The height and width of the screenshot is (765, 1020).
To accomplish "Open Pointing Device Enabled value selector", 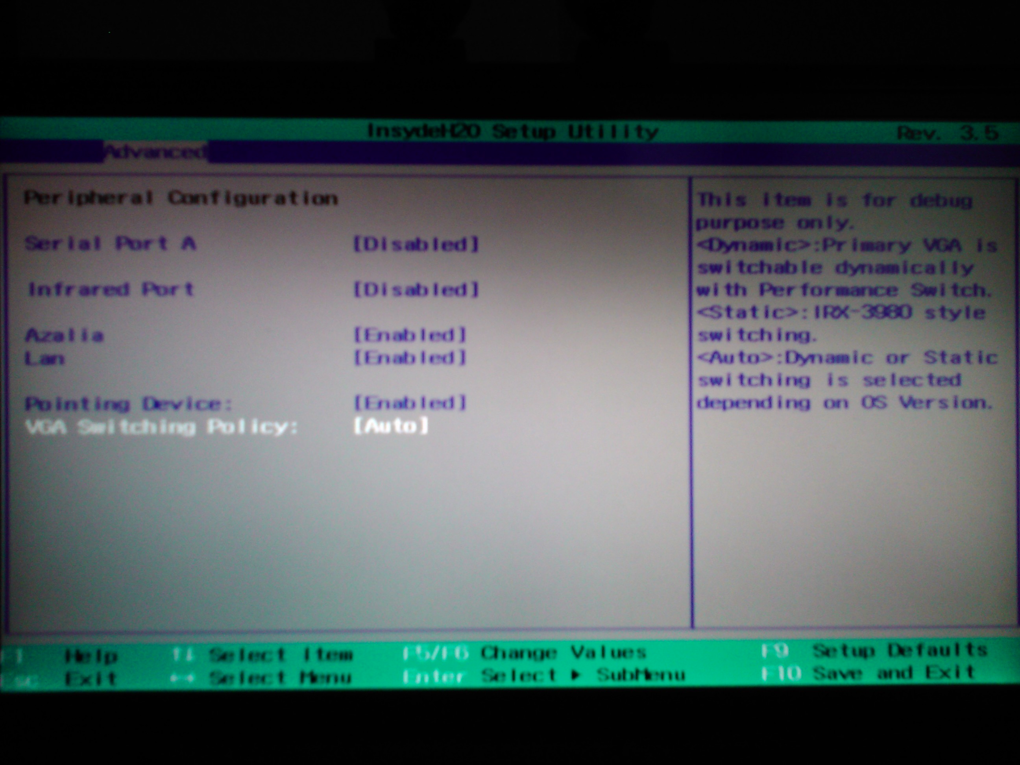I will click(x=410, y=403).
